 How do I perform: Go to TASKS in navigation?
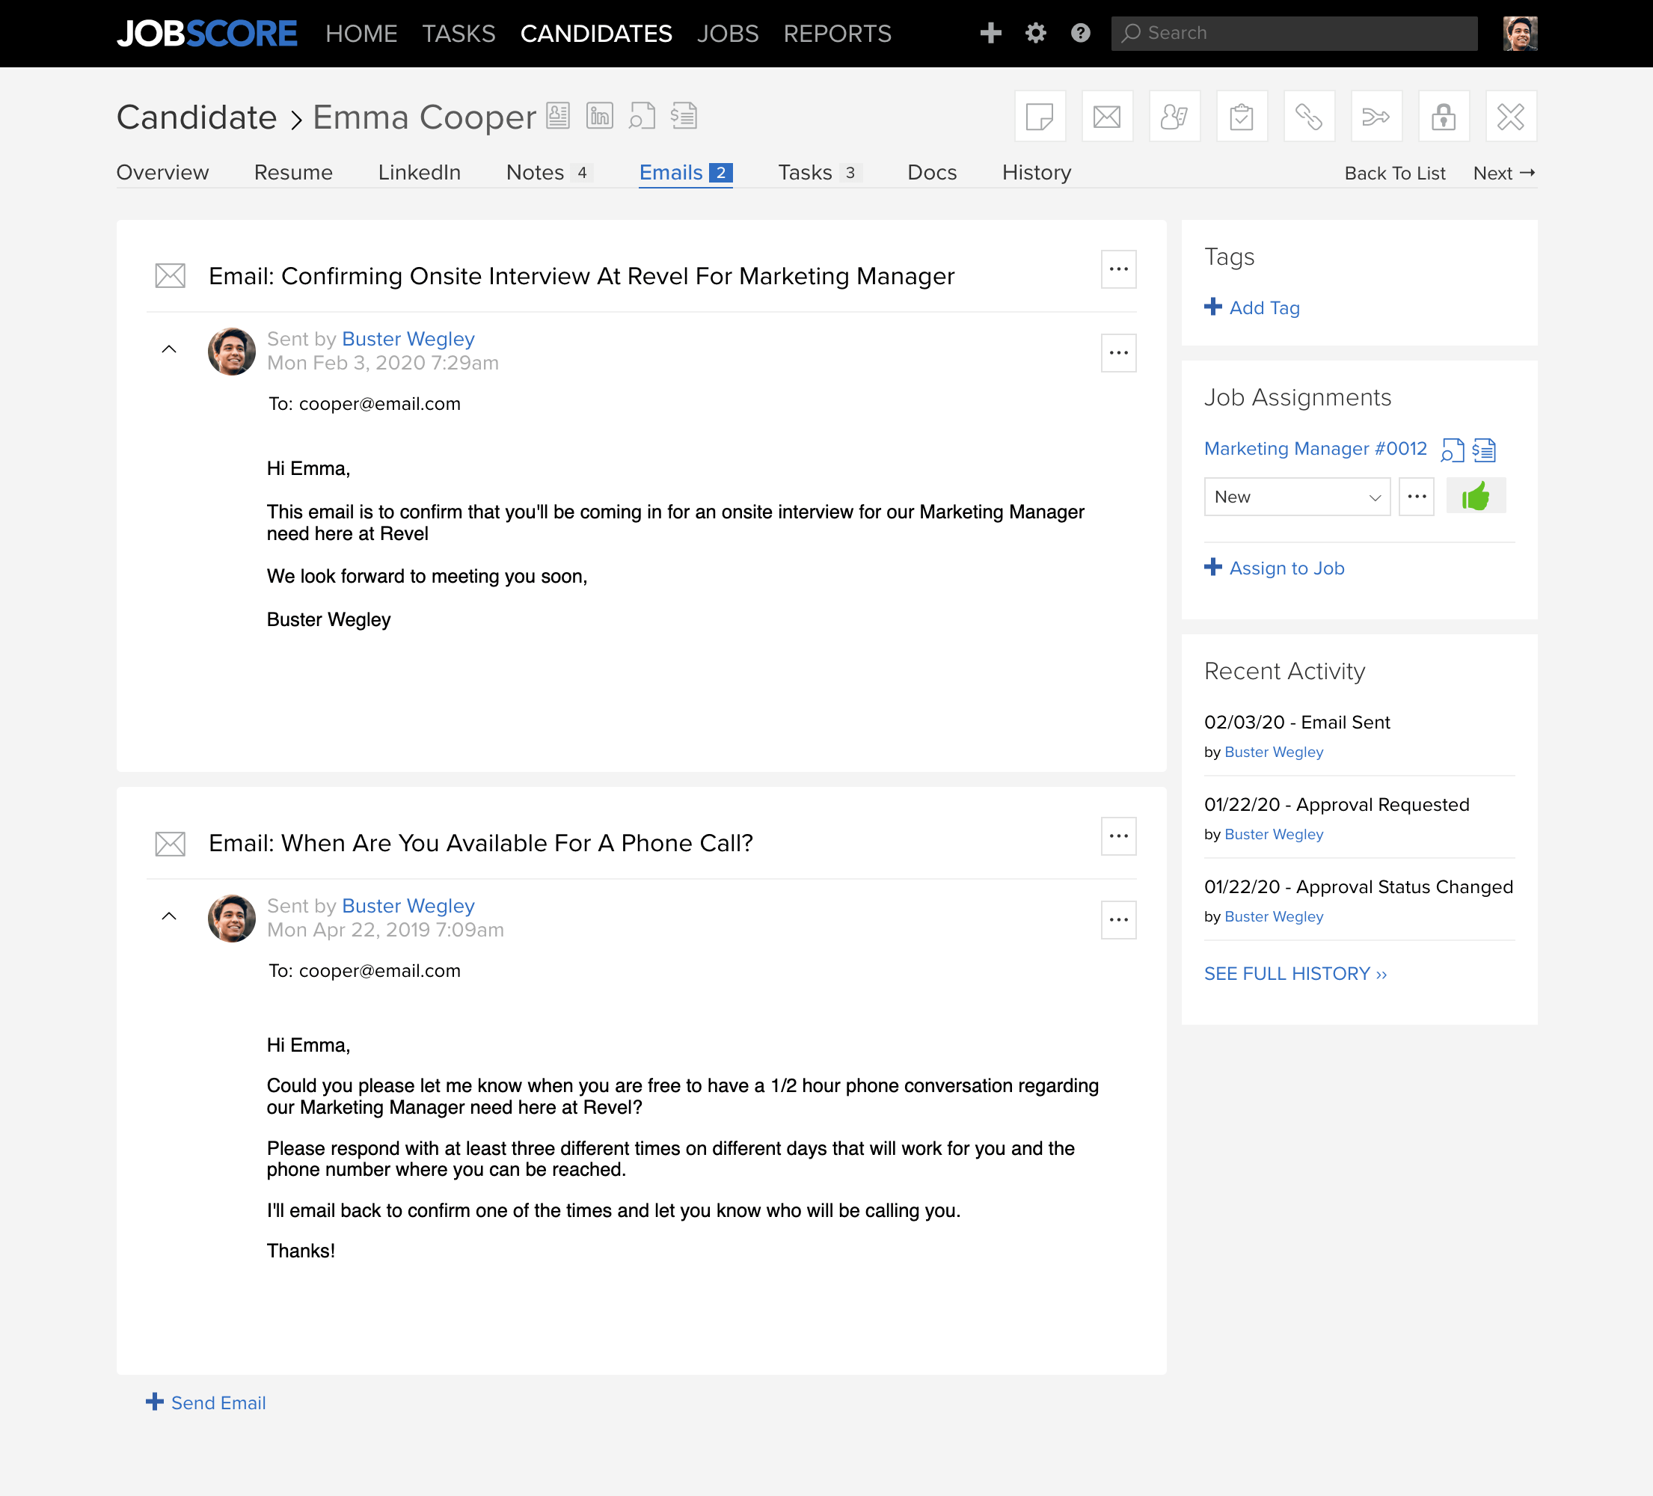pos(459,34)
